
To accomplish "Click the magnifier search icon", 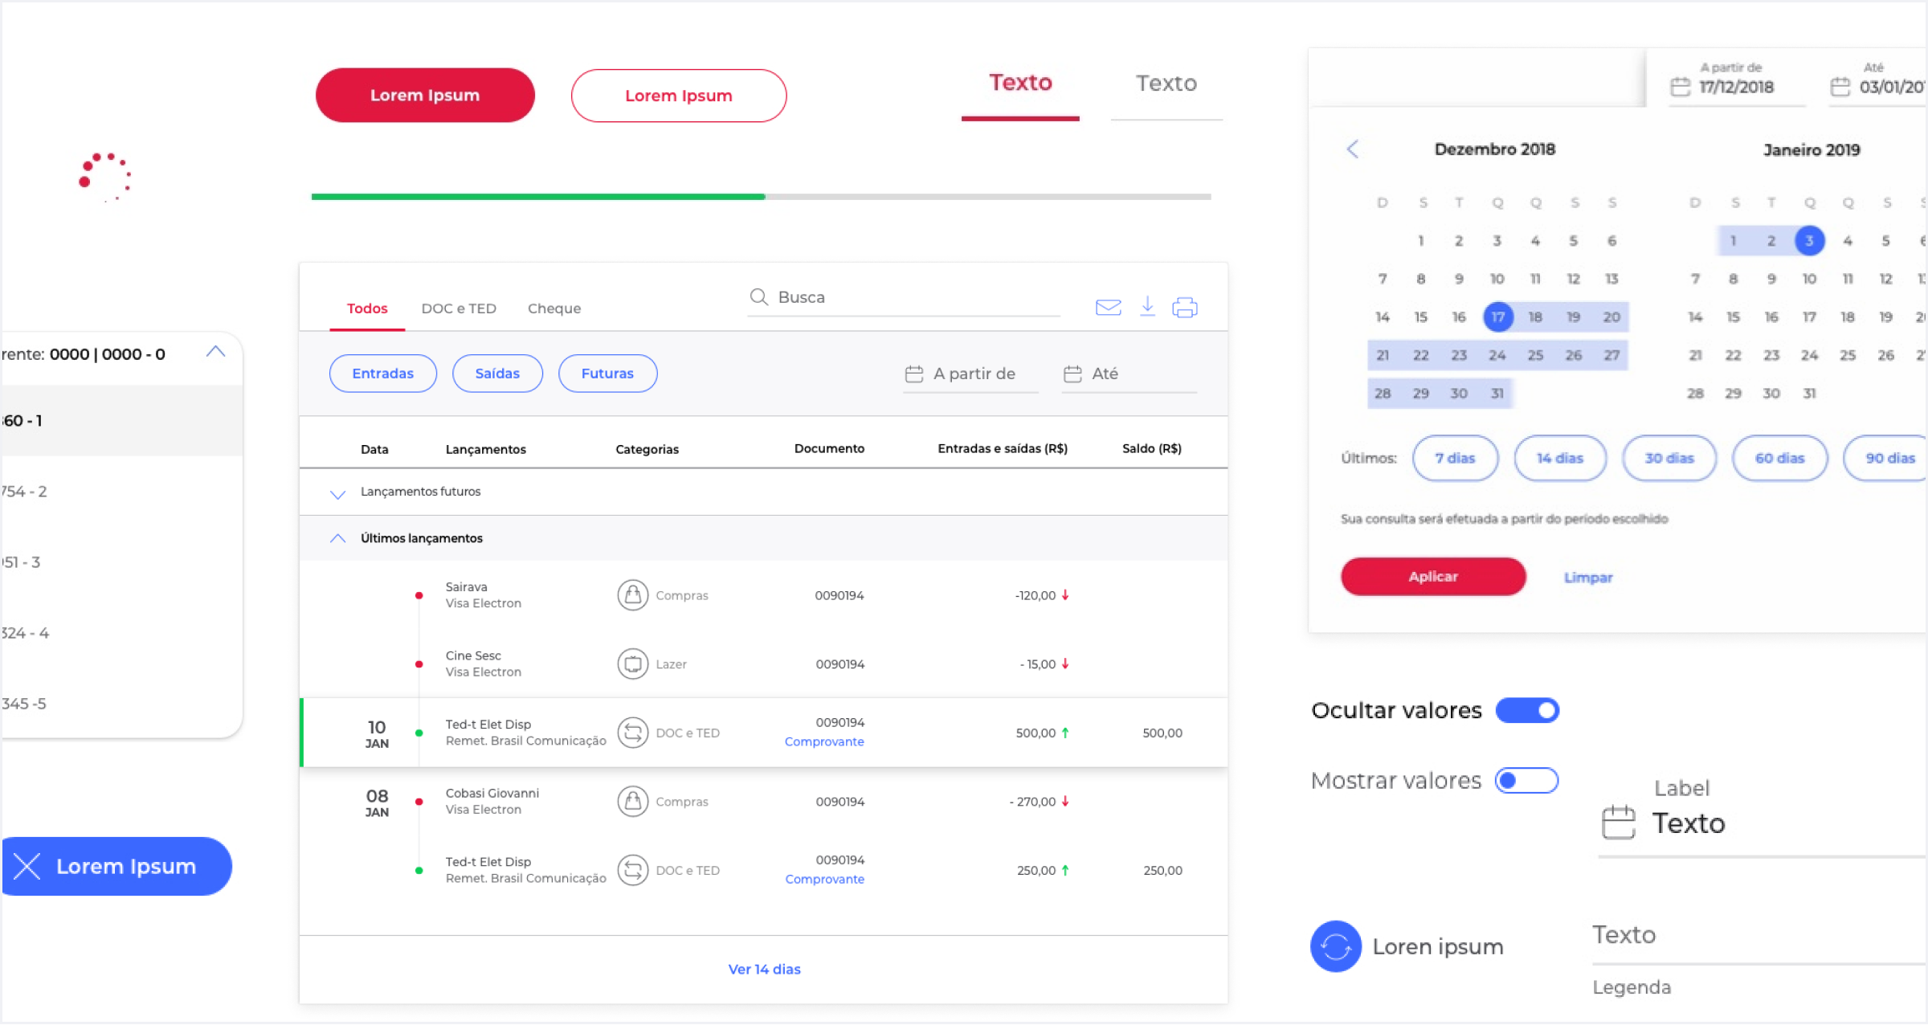I will (x=758, y=297).
